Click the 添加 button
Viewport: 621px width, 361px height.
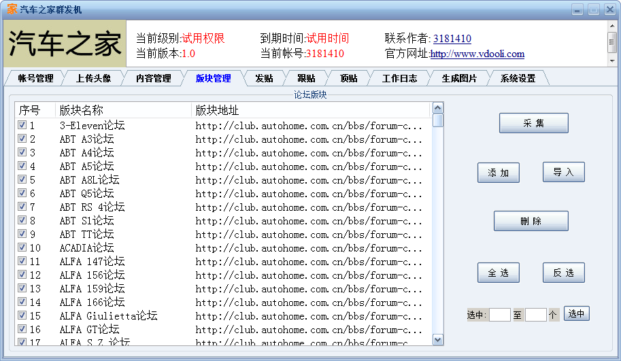pyautogui.click(x=498, y=173)
